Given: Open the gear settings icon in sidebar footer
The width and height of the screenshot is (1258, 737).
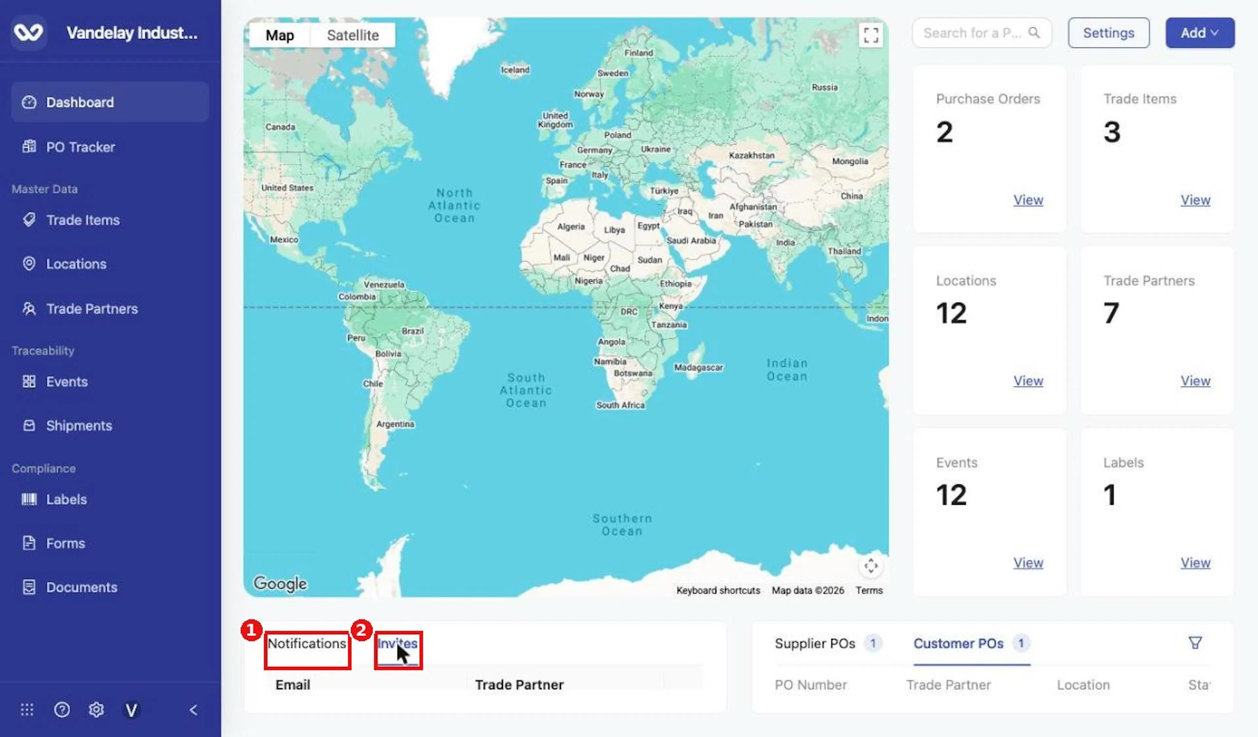Looking at the screenshot, I should tap(96, 709).
